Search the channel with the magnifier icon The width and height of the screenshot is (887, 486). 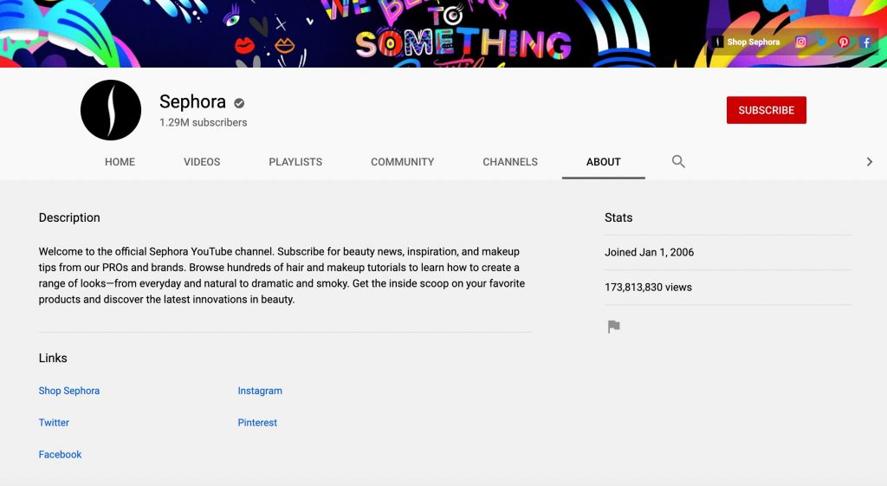(x=678, y=161)
